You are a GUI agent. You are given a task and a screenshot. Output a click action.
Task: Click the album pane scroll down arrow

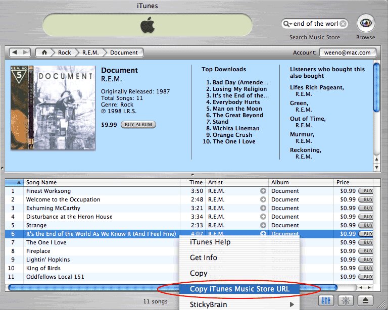[376, 167]
